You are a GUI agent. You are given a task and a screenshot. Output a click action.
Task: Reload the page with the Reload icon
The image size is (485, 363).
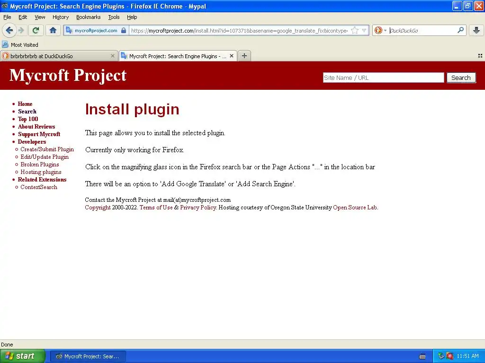pos(36,30)
